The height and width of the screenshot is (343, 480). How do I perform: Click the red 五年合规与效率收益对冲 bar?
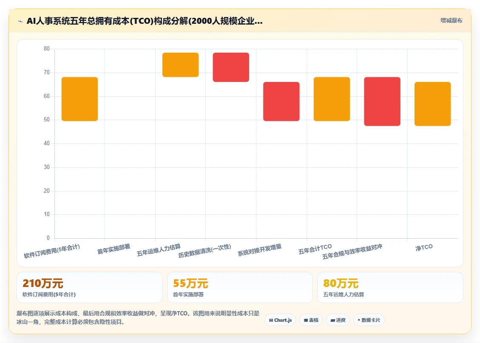click(382, 101)
